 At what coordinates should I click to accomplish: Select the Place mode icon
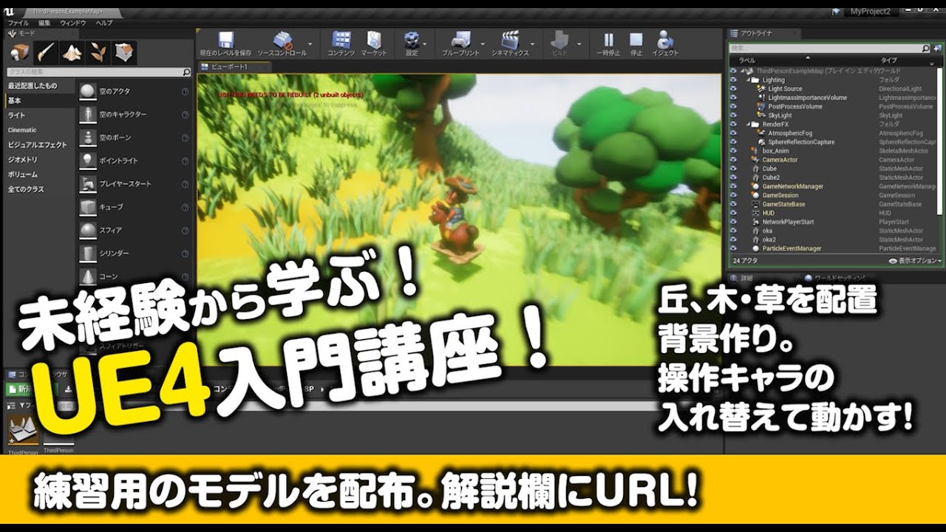tap(21, 52)
